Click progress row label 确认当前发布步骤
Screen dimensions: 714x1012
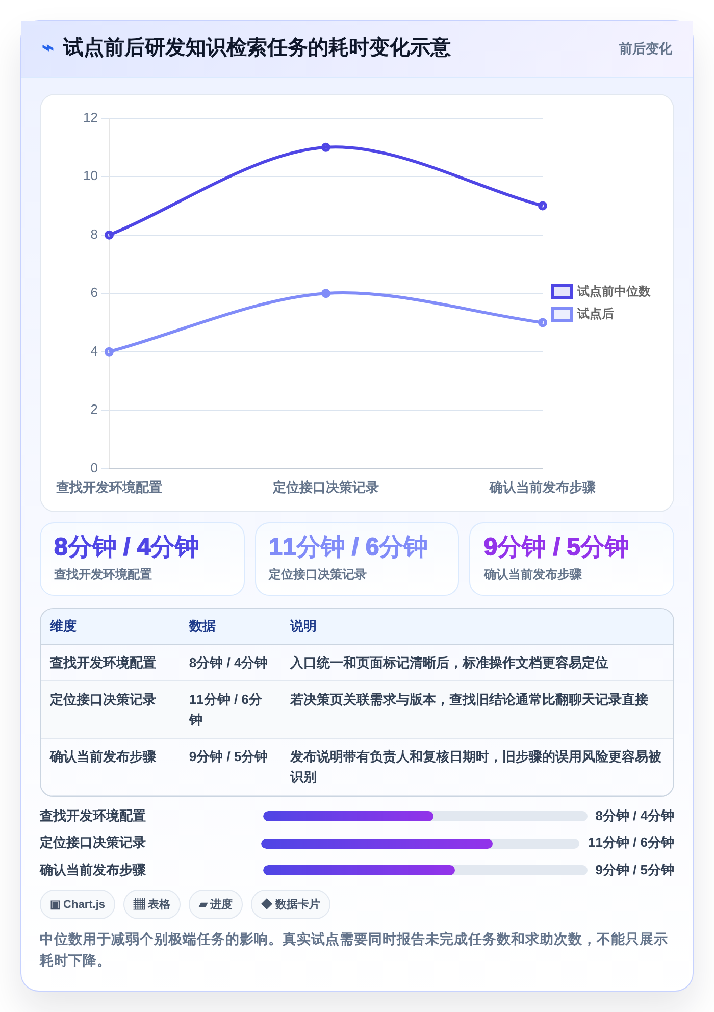[93, 870]
